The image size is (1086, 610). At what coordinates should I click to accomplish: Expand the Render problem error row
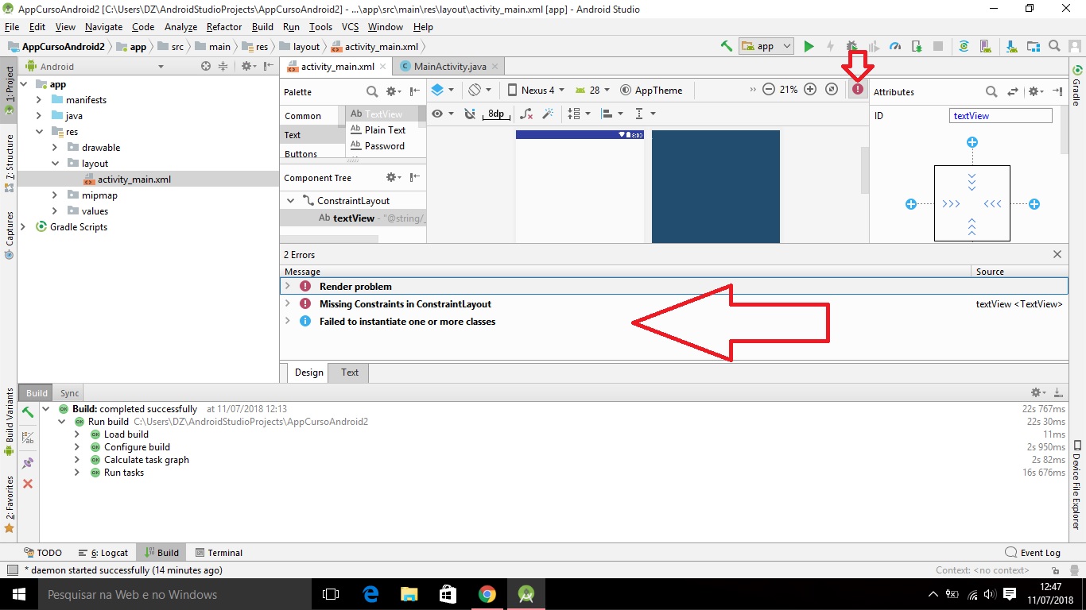click(288, 286)
